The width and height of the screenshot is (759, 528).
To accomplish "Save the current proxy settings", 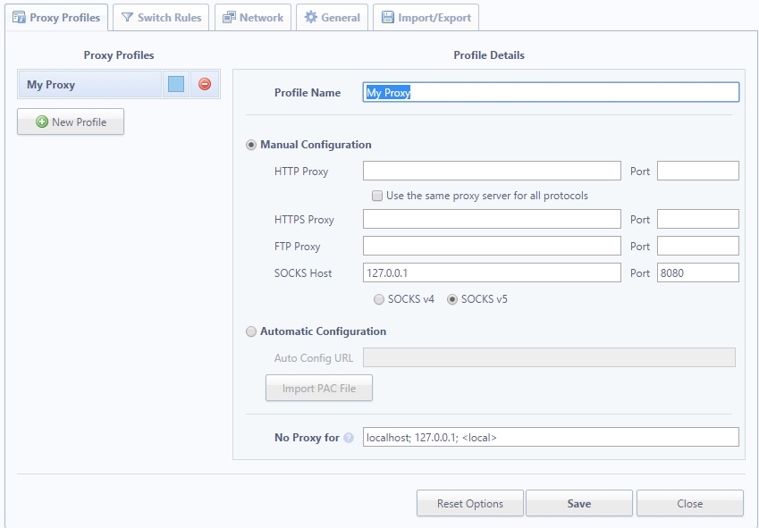I will click(578, 503).
